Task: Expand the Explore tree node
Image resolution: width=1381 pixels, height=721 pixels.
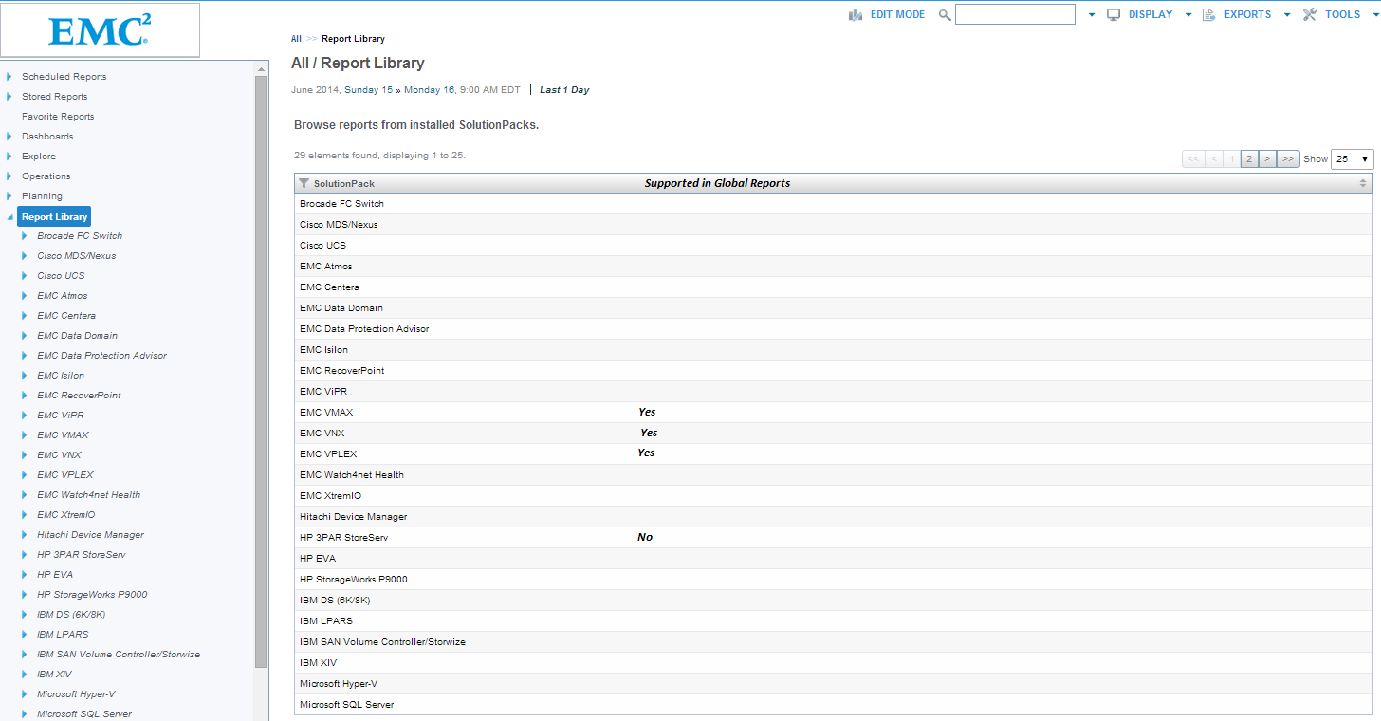Action: click(x=9, y=157)
